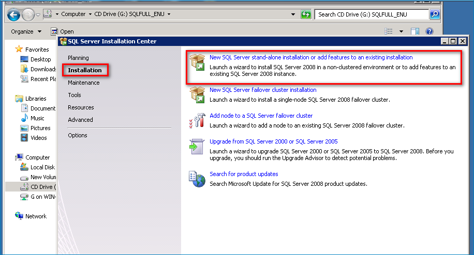Click the stand-alone installation box icon
Screen dimensions: 474x255
(x=197, y=62)
